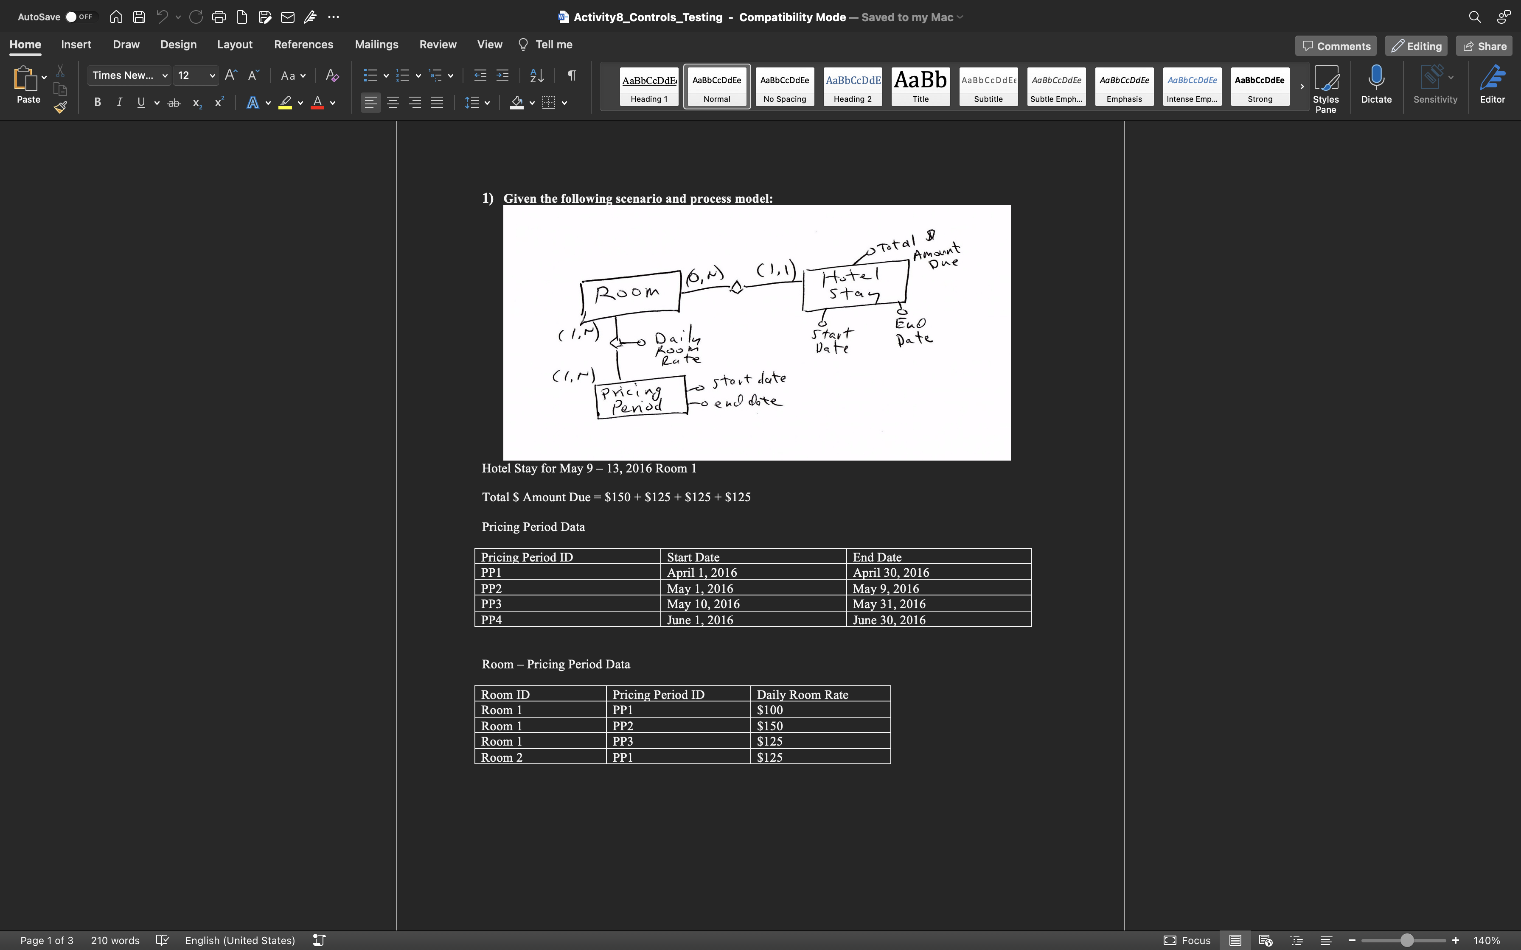The width and height of the screenshot is (1521, 950).
Task: Click the zoom slider handle
Action: coord(1406,940)
